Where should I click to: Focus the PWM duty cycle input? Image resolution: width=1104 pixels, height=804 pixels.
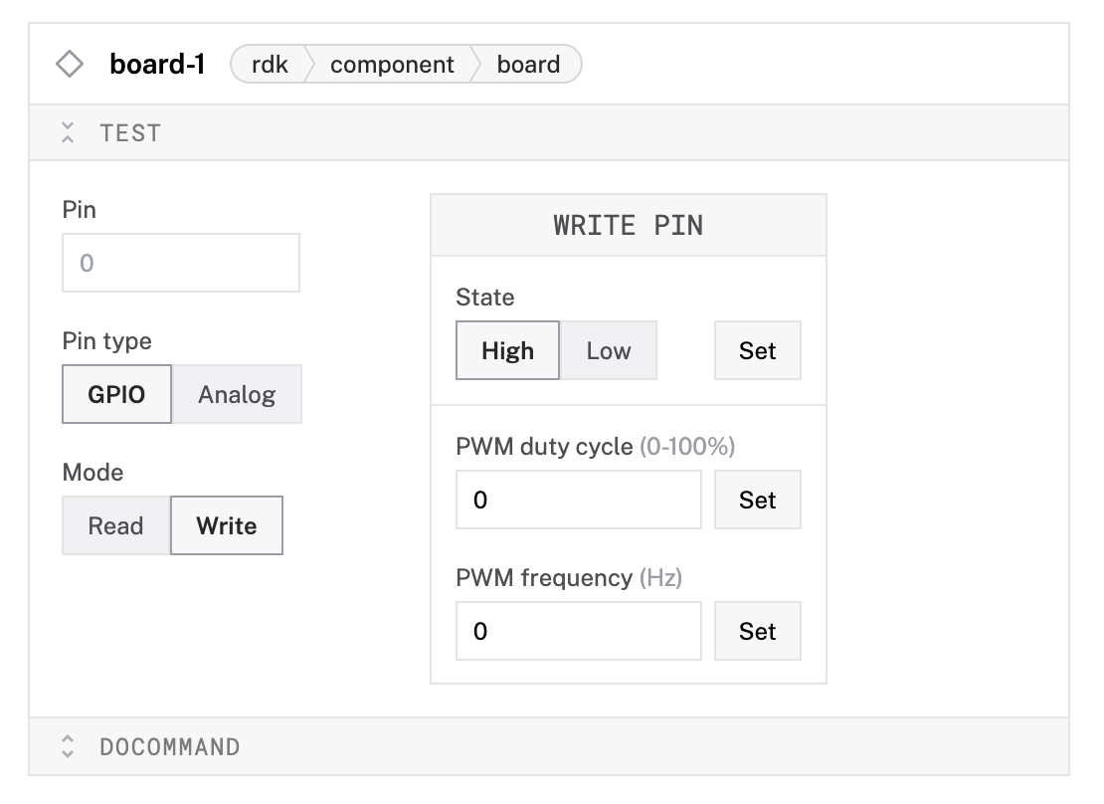point(579,500)
